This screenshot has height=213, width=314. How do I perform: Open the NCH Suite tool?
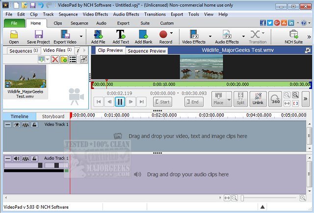tap(293, 37)
